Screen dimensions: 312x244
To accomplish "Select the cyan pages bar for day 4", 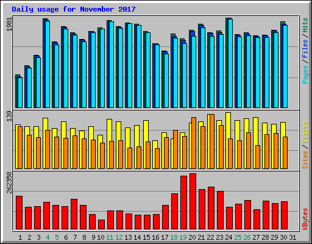I will coord(48,64).
